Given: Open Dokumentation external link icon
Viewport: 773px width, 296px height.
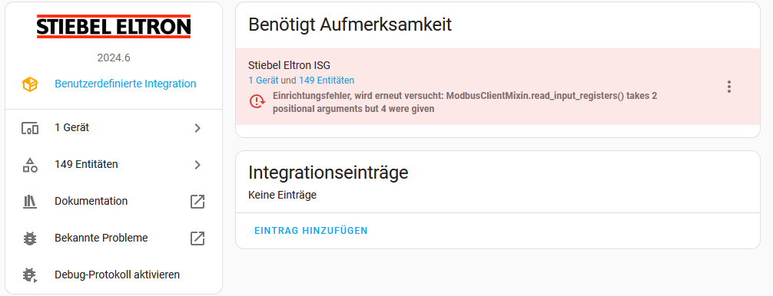Looking at the screenshot, I should pyautogui.click(x=197, y=202).
